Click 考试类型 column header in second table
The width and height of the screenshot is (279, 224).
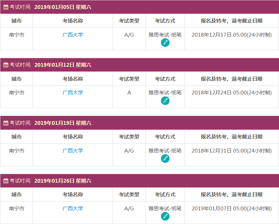tap(129, 79)
